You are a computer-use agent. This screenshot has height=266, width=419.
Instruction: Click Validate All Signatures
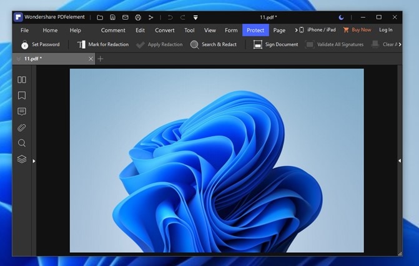point(334,44)
